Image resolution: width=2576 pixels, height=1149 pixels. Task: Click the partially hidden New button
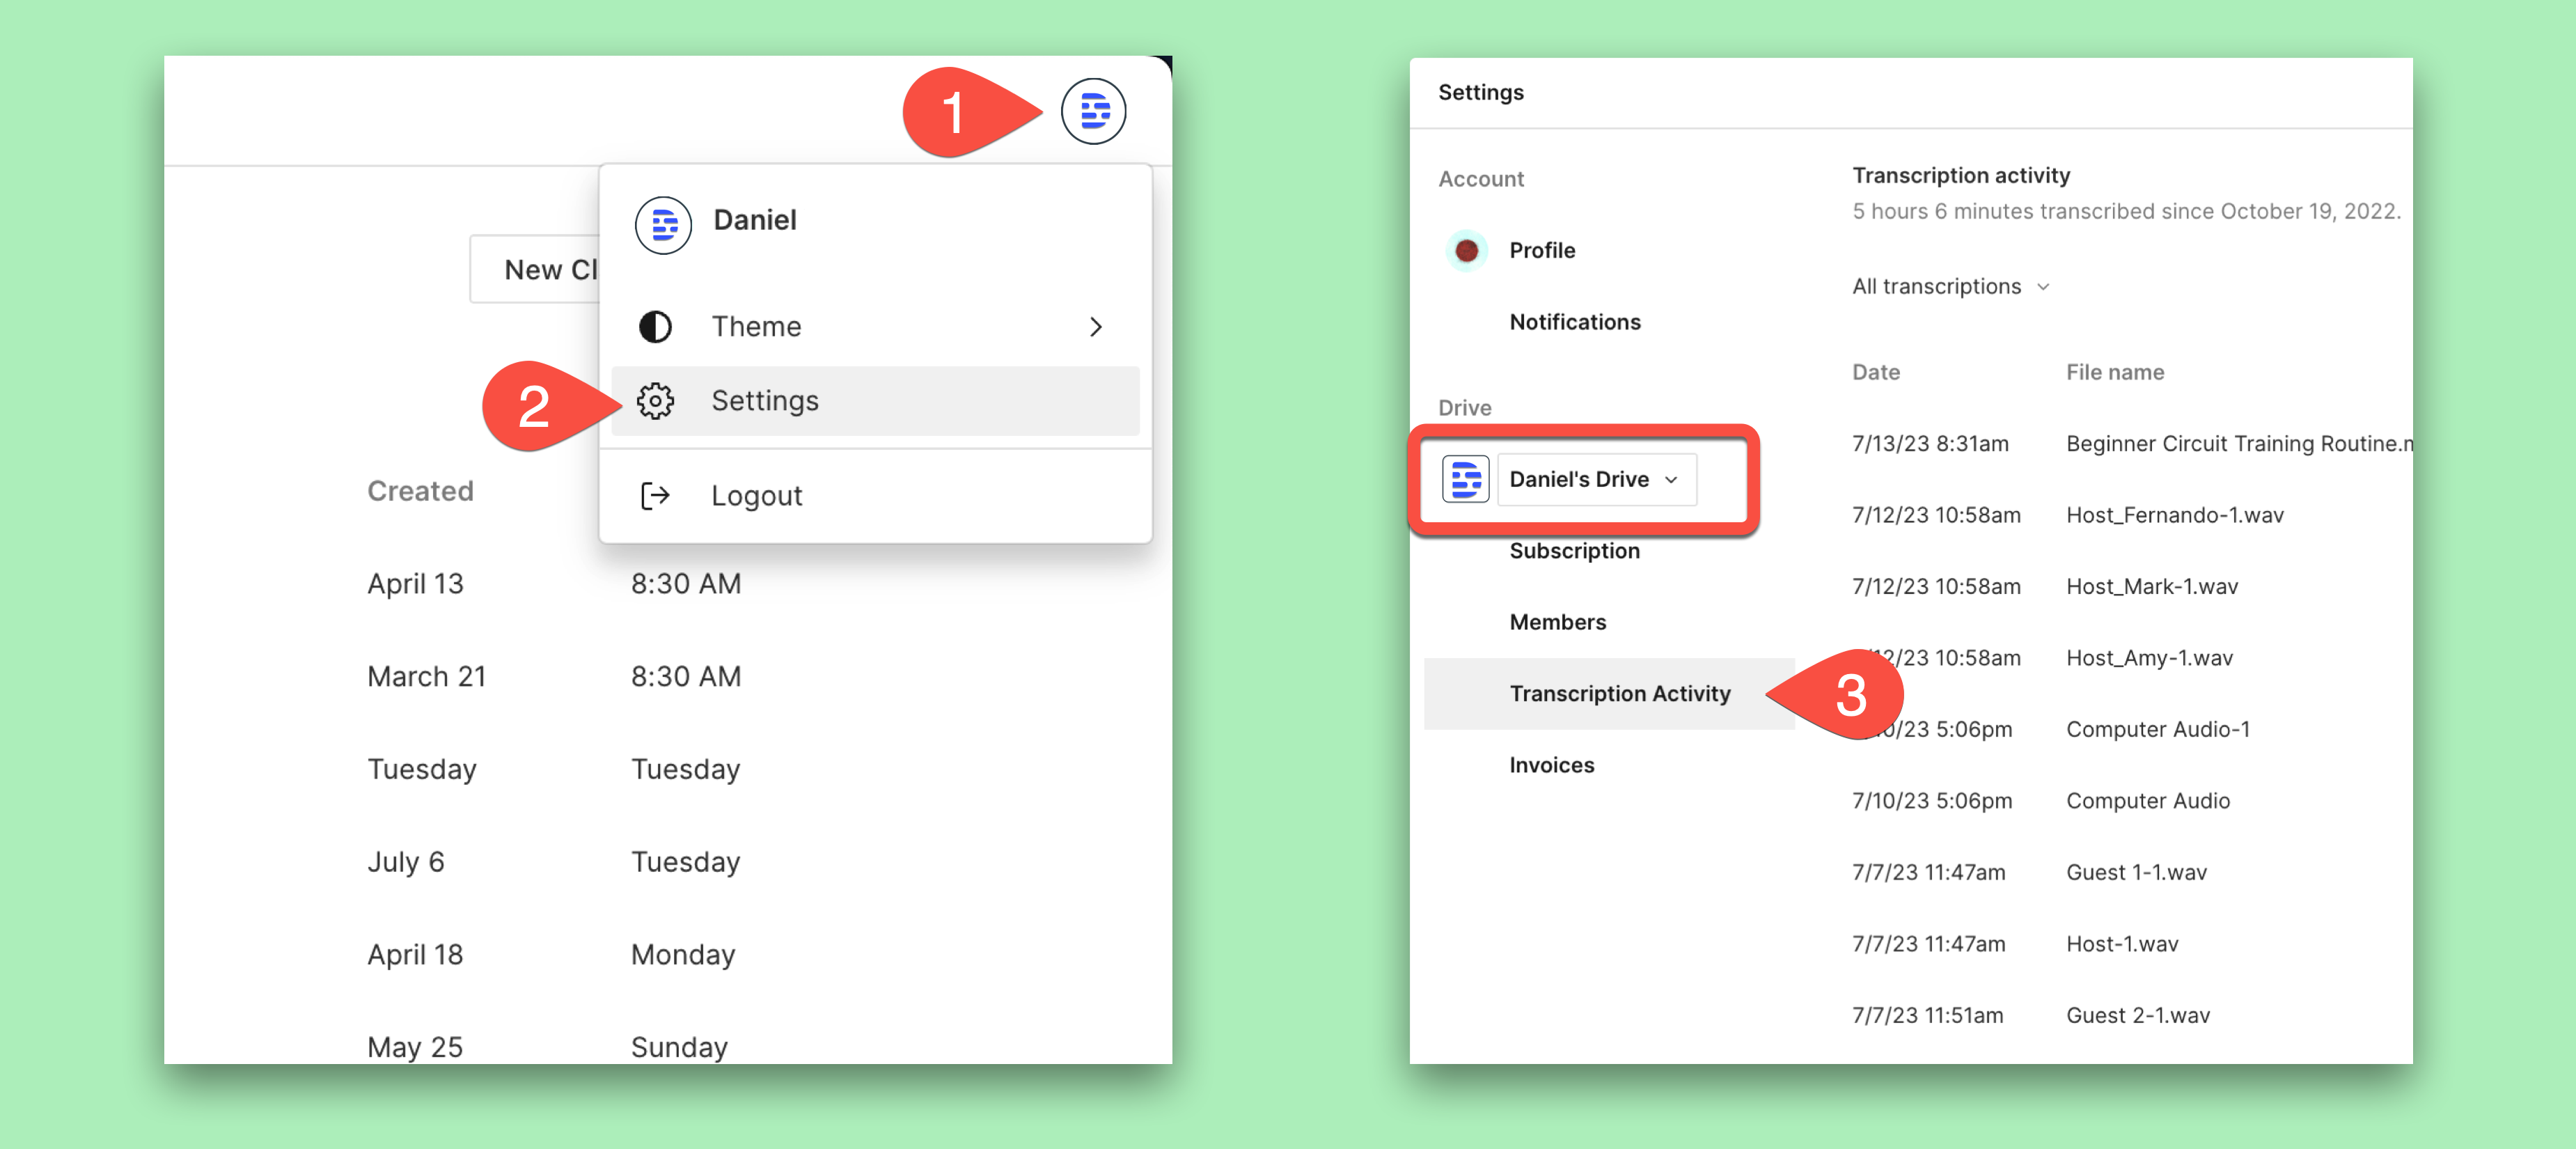pos(534,269)
